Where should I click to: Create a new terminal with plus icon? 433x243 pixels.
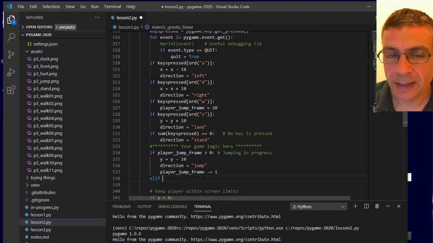[x=355, y=206]
